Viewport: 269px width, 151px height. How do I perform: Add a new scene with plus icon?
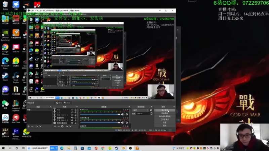pyautogui.click(x=29, y=126)
